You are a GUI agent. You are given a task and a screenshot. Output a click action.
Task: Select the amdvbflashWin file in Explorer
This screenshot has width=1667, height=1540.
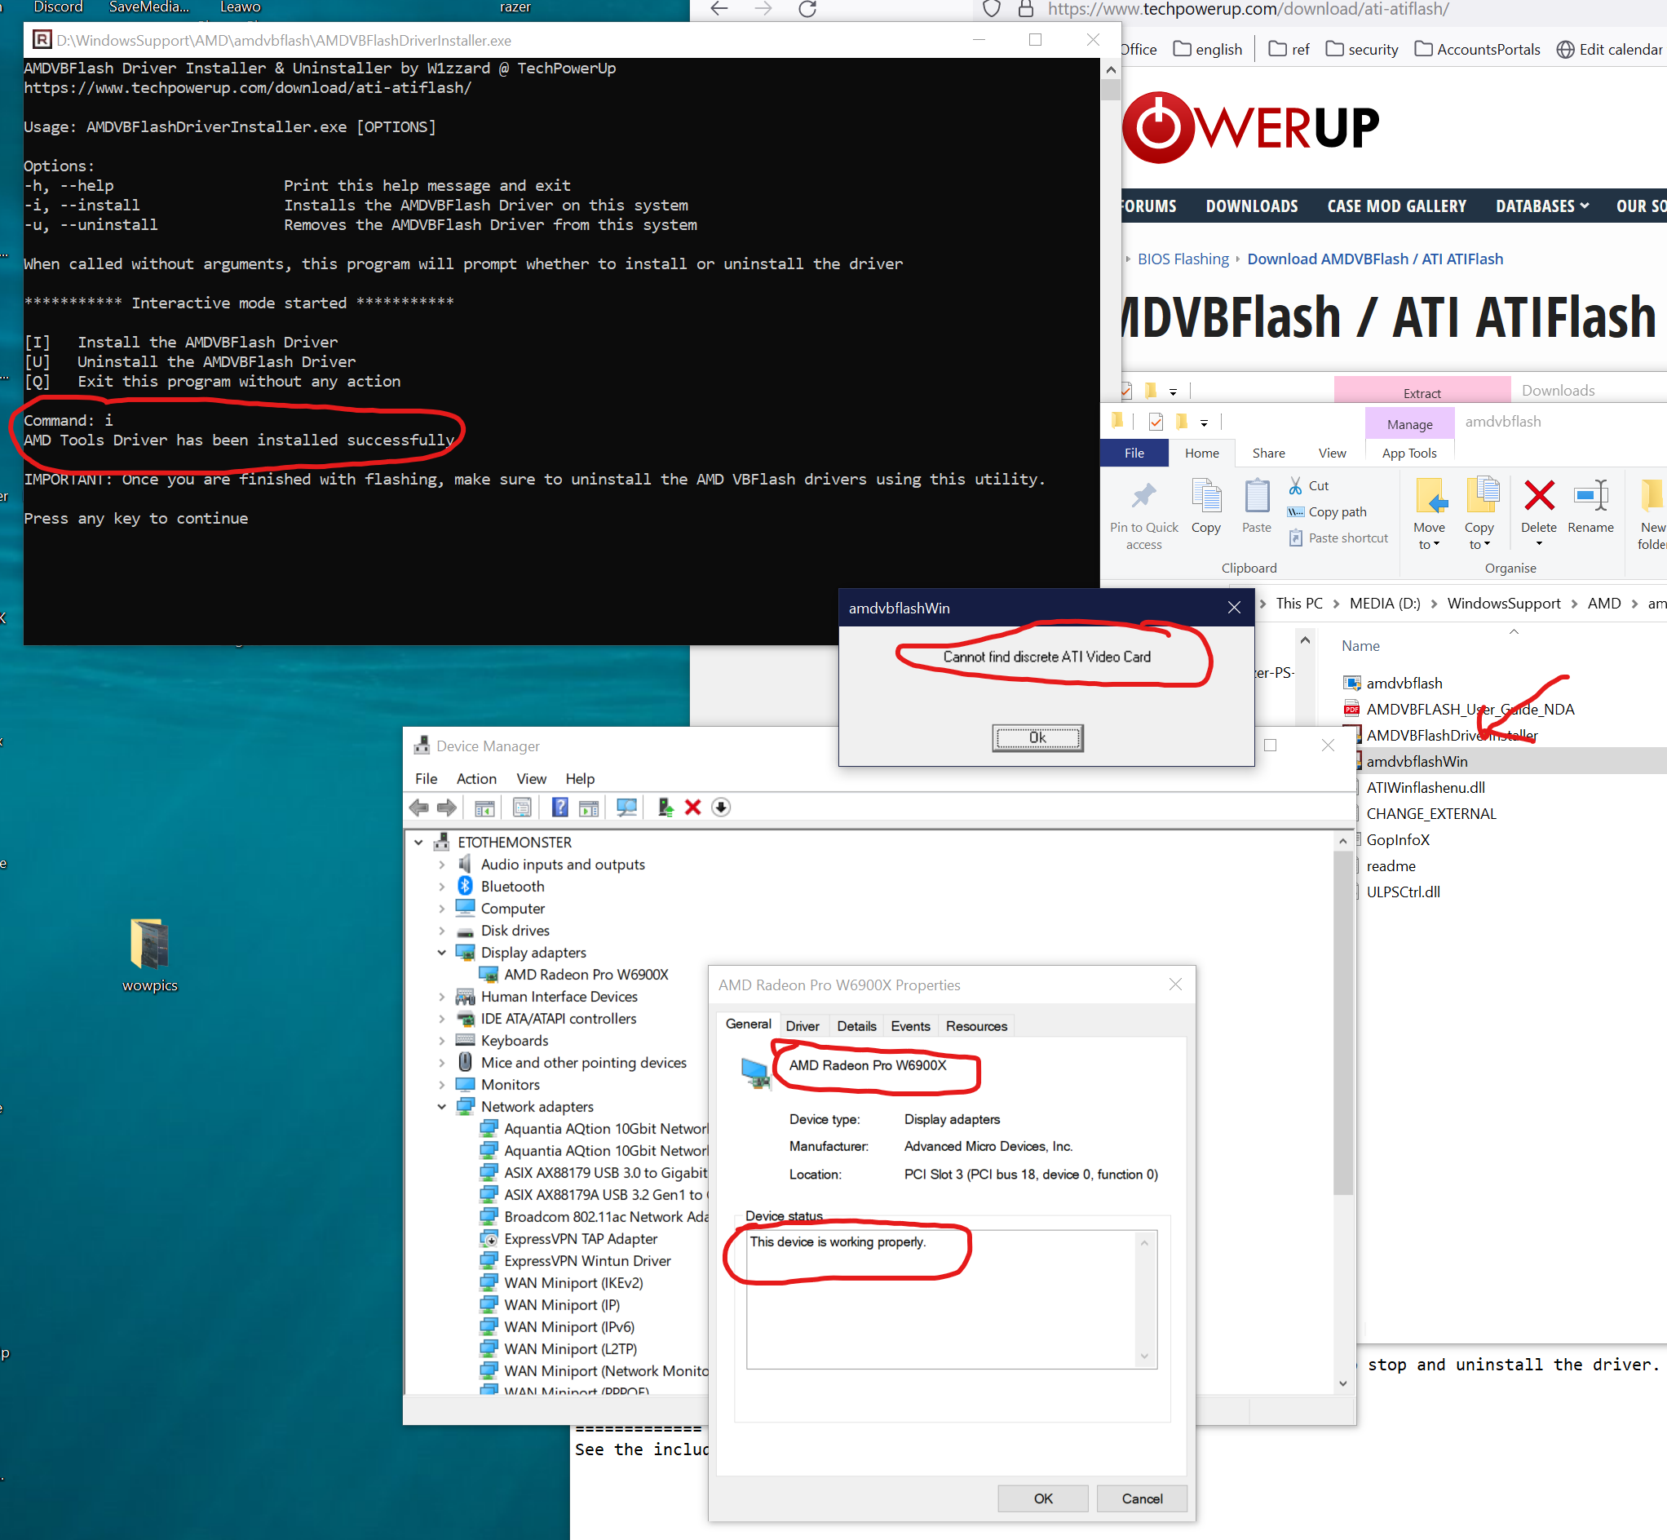(x=1417, y=761)
